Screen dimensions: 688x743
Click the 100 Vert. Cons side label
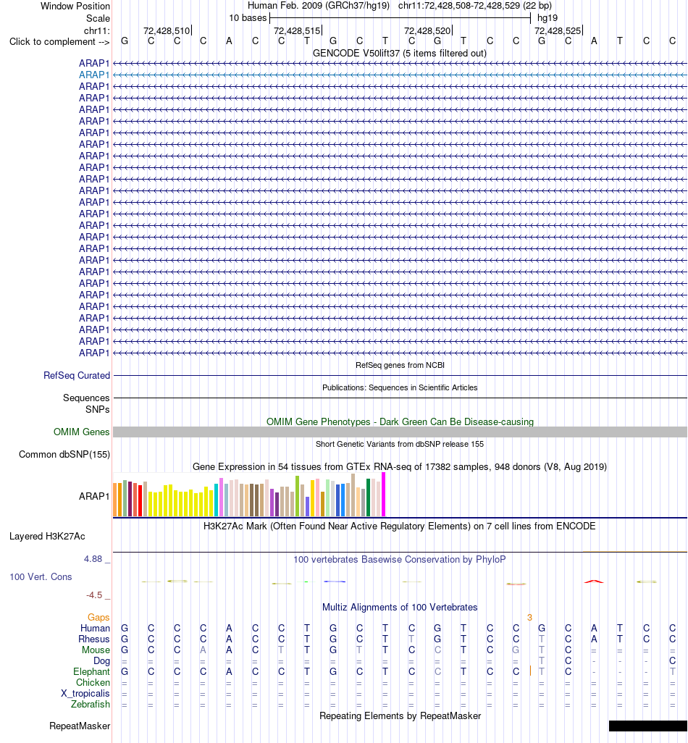pyautogui.click(x=41, y=576)
